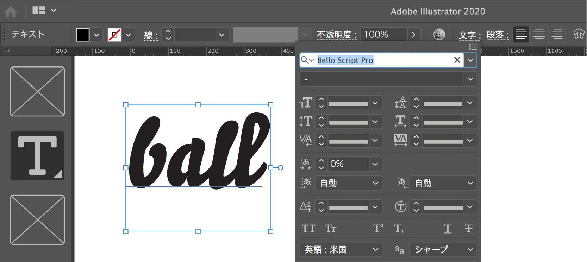Adjust the character rotation stepper

pyautogui.click(x=416, y=207)
